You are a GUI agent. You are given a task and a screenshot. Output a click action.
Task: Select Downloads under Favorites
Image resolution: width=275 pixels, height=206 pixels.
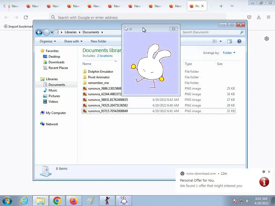[x=56, y=62]
